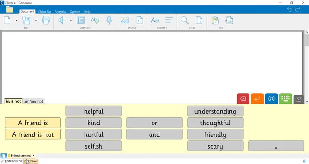Screen dimensions: 309x164
Task: Click the word 'helpful'
Action: point(94,111)
